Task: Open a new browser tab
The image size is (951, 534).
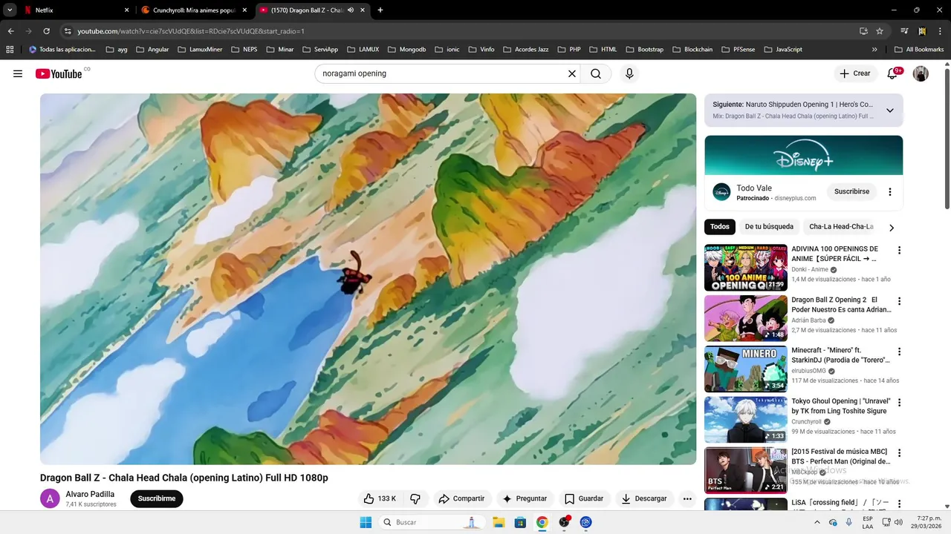Action: coord(380,10)
